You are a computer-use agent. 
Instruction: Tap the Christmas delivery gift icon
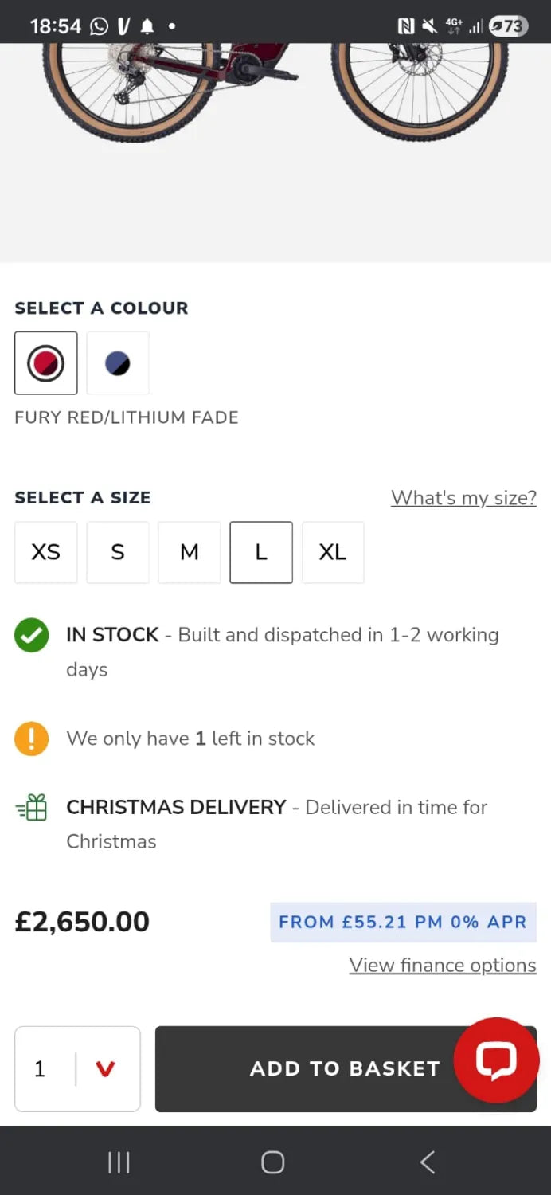pos(32,808)
